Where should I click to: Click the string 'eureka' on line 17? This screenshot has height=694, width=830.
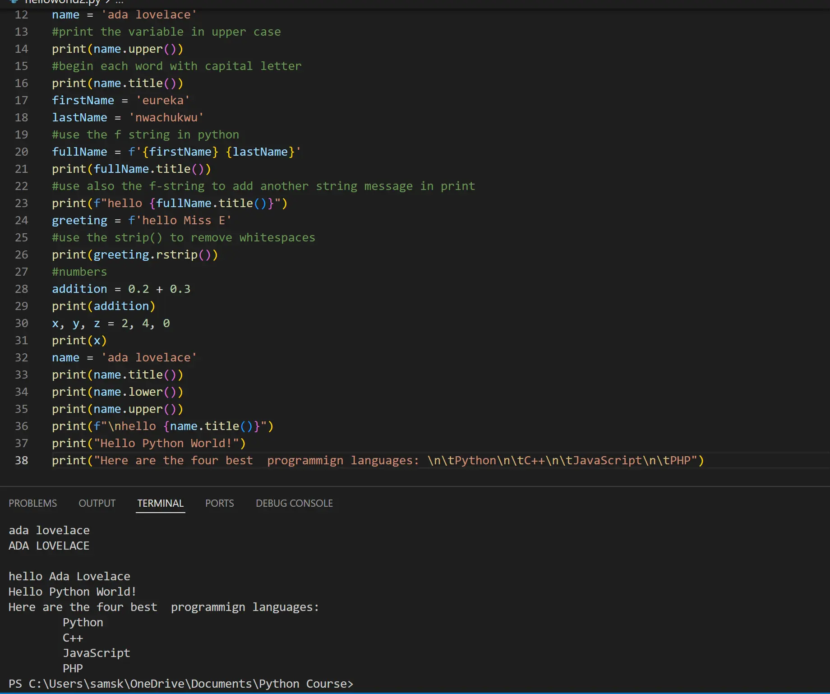(x=163, y=100)
